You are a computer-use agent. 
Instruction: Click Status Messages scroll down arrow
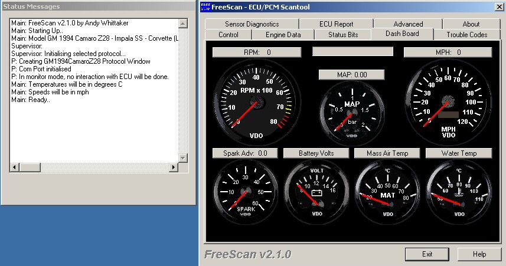[x=182, y=157]
